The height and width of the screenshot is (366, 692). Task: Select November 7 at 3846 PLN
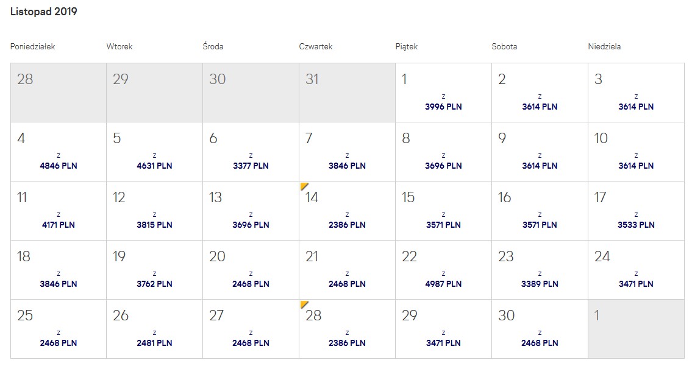(347, 152)
